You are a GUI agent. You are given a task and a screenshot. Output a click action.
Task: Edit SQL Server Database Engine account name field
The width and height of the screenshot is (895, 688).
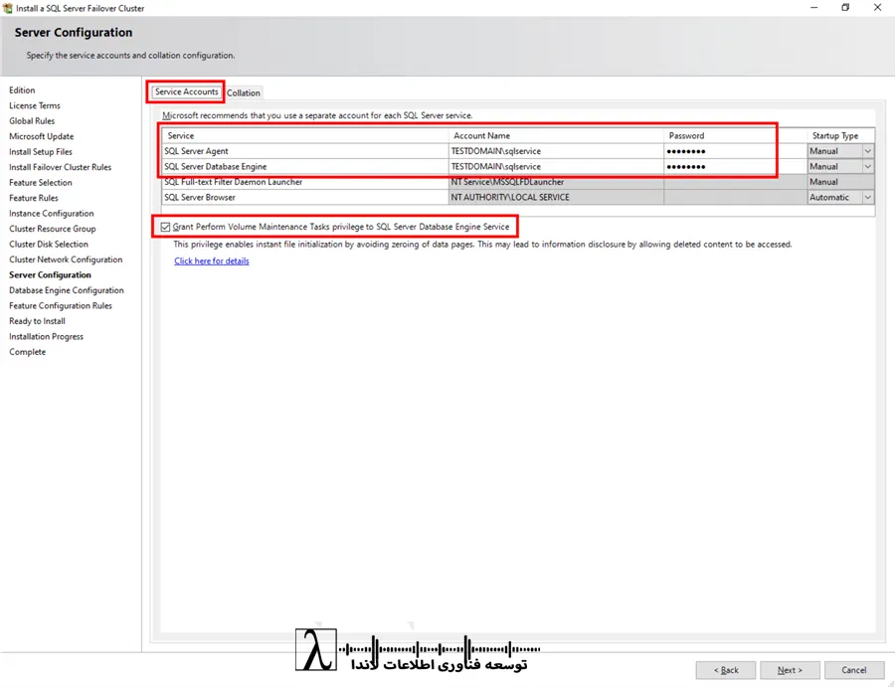[x=556, y=167]
